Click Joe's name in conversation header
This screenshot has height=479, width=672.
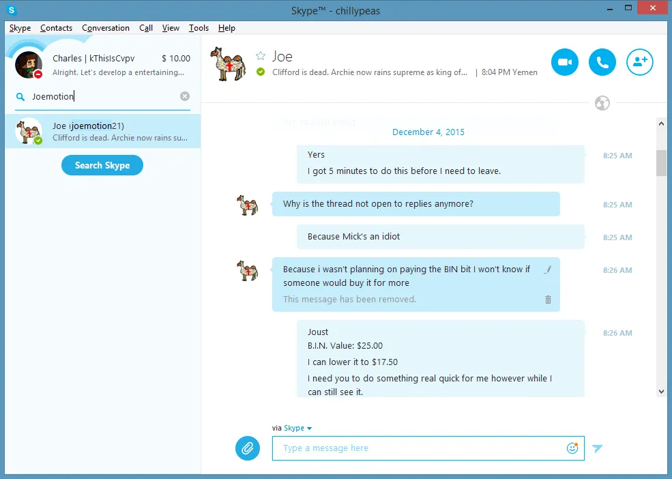(x=282, y=57)
